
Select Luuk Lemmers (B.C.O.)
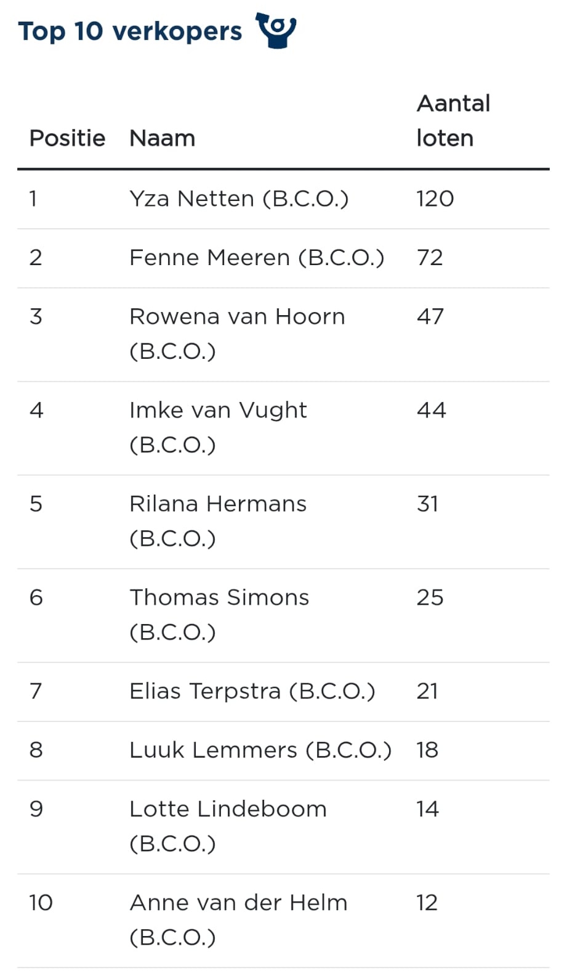tap(260, 750)
